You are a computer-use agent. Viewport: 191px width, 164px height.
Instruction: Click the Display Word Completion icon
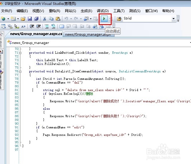click(x=23, y=26)
